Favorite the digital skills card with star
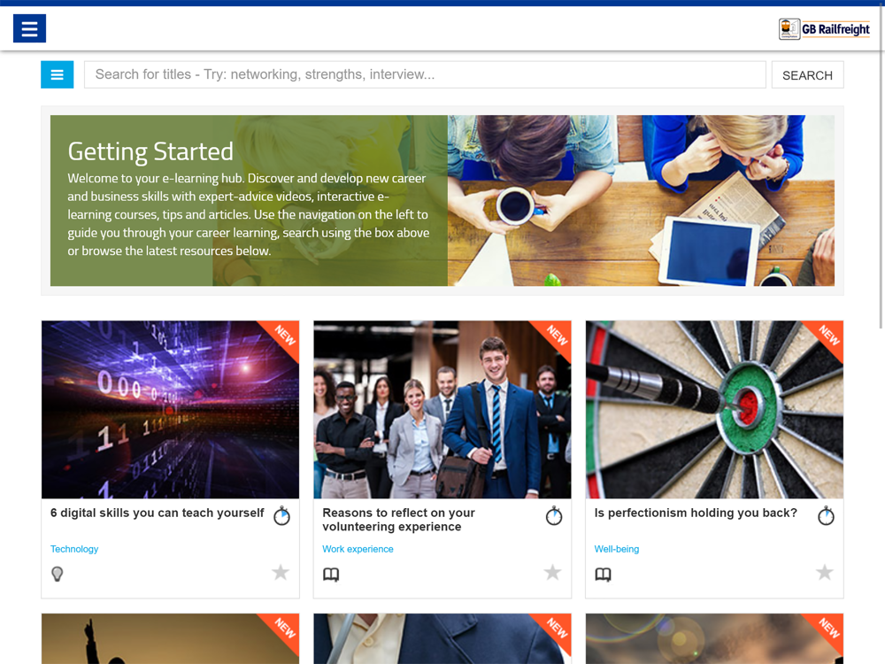 (x=281, y=573)
